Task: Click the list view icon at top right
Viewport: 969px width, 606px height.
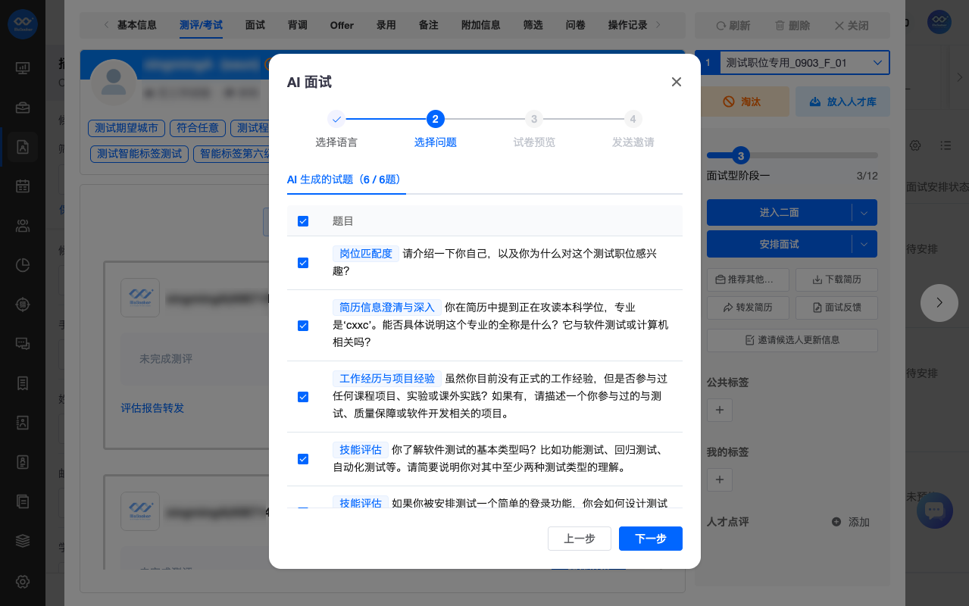Action: [x=946, y=145]
